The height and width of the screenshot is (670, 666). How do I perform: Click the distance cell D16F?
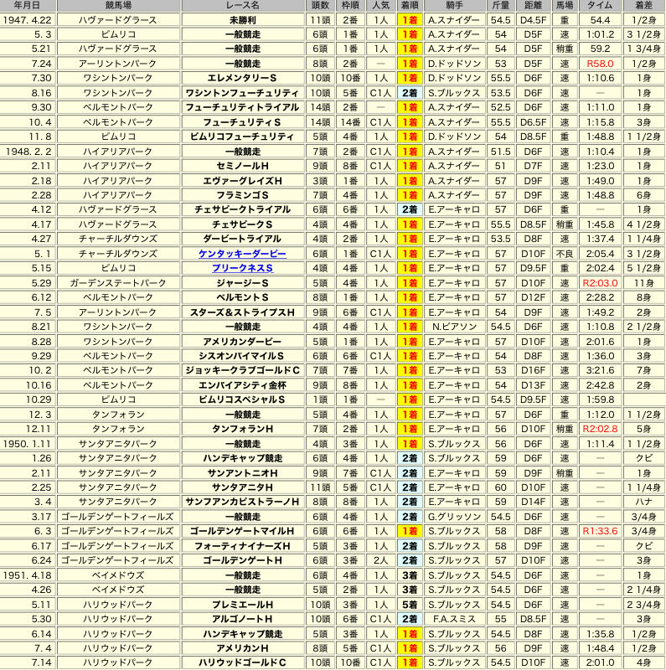tap(533, 370)
